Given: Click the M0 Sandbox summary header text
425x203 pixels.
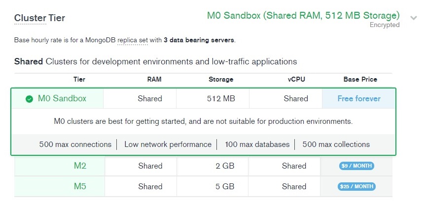Looking at the screenshot, I should click(x=303, y=16).
